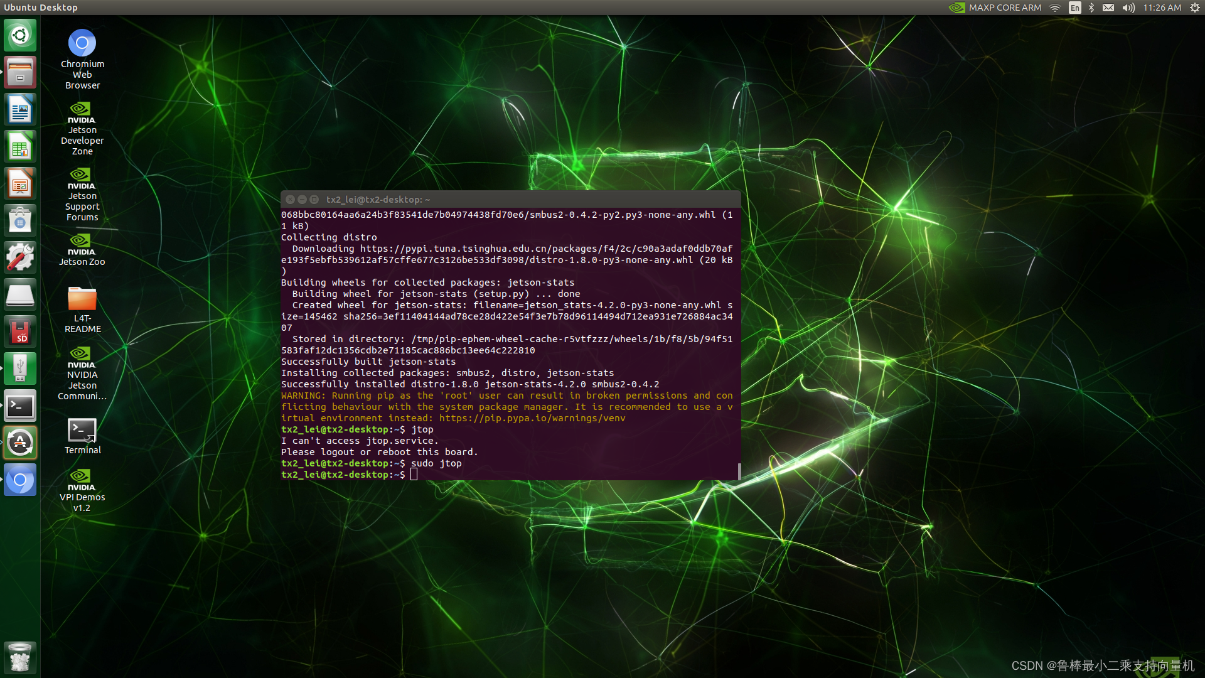Screen dimensions: 1205x678
Task: Launch VPI Demos v1.2 app
Action: pyautogui.click(x=81, y=489)
